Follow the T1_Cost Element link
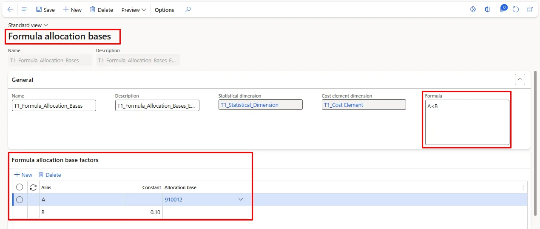Screen dimensions: 540x229 pyautogui.click(x=344, y=105)
